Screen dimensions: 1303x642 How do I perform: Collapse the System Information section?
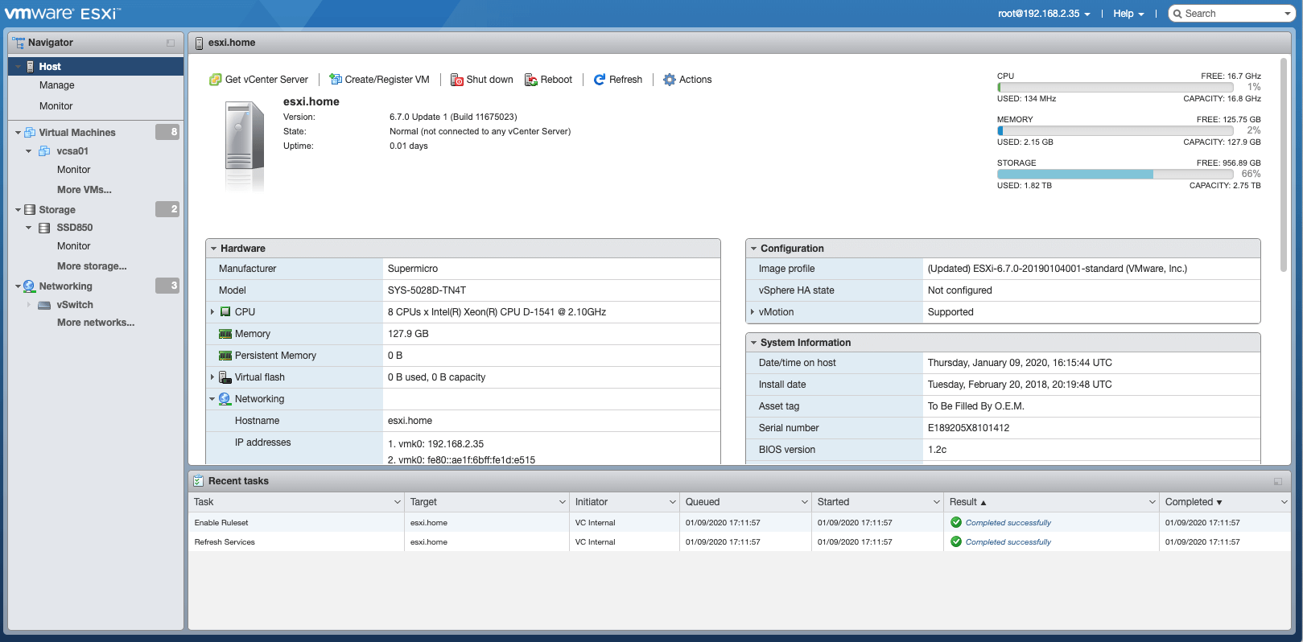(x=753, y=343)
